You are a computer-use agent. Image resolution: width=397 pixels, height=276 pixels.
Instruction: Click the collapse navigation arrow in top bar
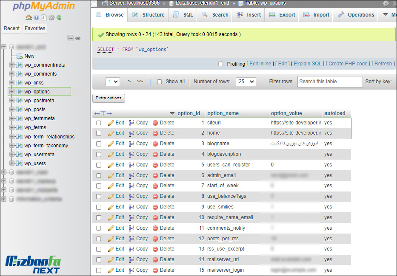[94, 4]
